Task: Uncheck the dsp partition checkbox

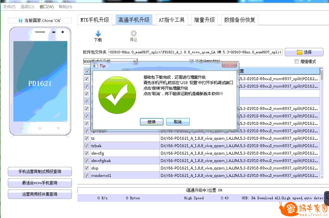Action: (x=86, y=168)
